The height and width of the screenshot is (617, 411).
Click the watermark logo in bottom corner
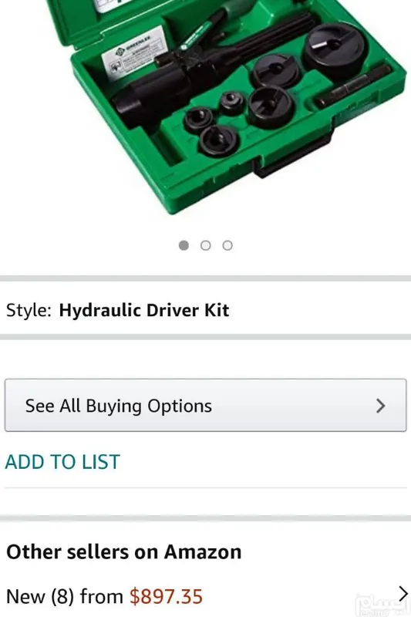(382, 605)
